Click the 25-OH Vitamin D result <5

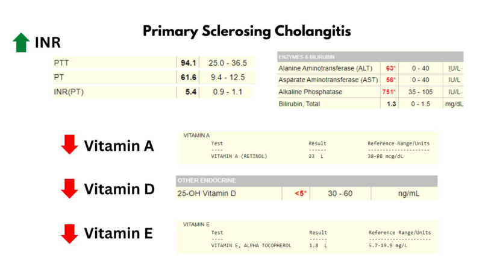tap(301, 194)
